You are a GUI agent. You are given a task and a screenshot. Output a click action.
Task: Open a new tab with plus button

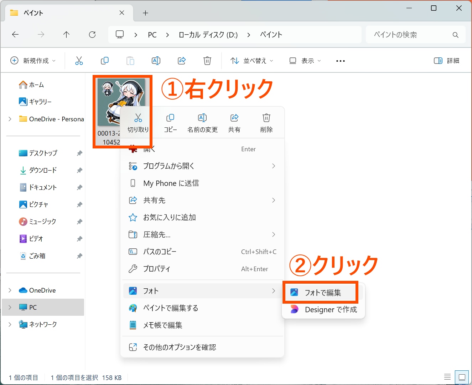click(x=145, y=13)
